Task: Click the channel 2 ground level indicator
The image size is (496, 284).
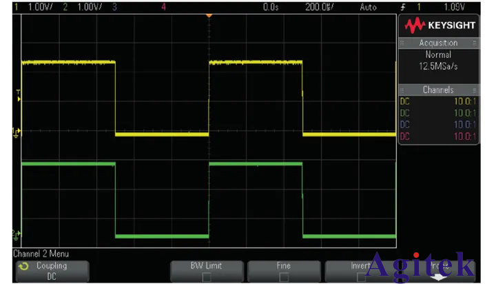Action: [x=17, y=234]
